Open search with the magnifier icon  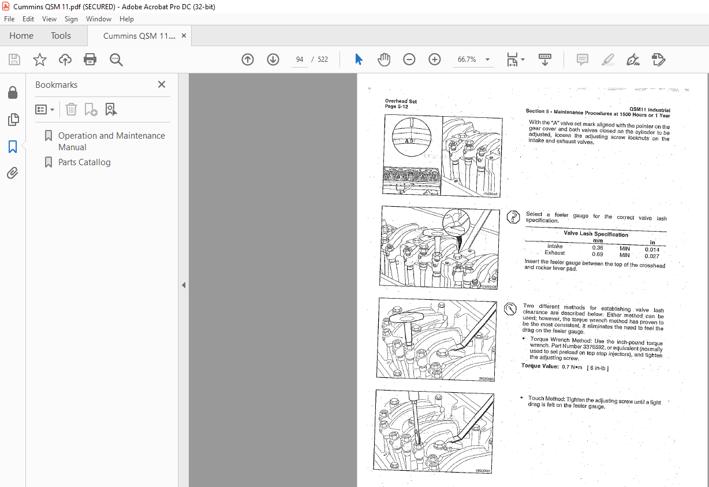pyautogui.click(x=116, y=60)
